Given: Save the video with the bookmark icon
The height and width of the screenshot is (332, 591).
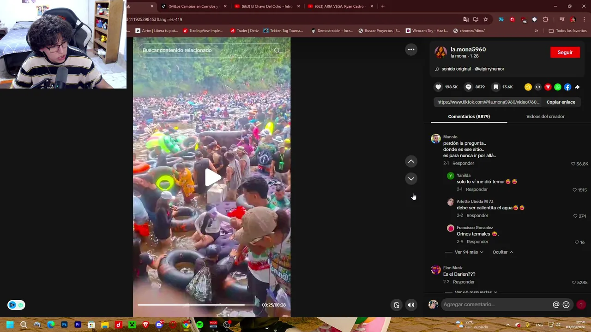Looking at the screenshot, I should click(x=495, y=87).
